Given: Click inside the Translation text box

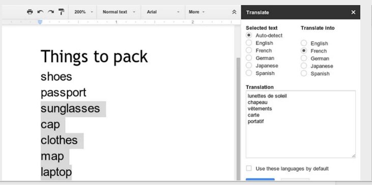Looking at the screenshot, I should click(301, 124).
